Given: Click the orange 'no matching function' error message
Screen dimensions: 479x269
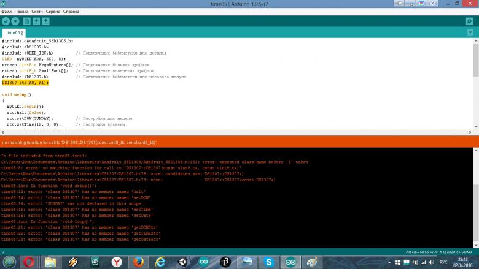Looking at the screenshot, I should point(79,142).
